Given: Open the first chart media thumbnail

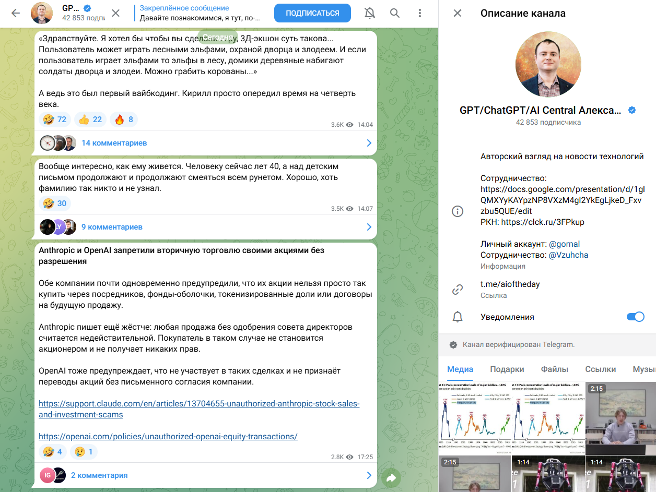Looking at the screenshot, I should pos(475,418).
